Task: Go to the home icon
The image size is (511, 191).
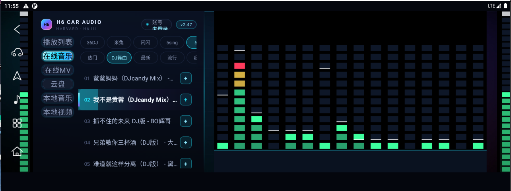Action: 17,151
